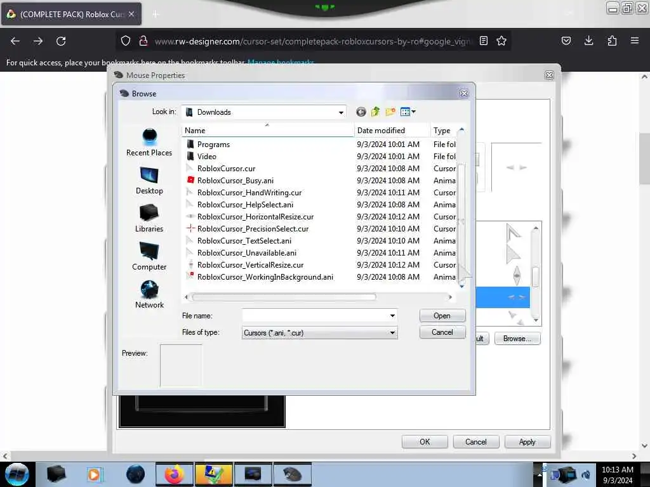Click Firefox back navigation arrow
Image resolution: width=650 pixels, height=487 pixels.
(15, 41)
